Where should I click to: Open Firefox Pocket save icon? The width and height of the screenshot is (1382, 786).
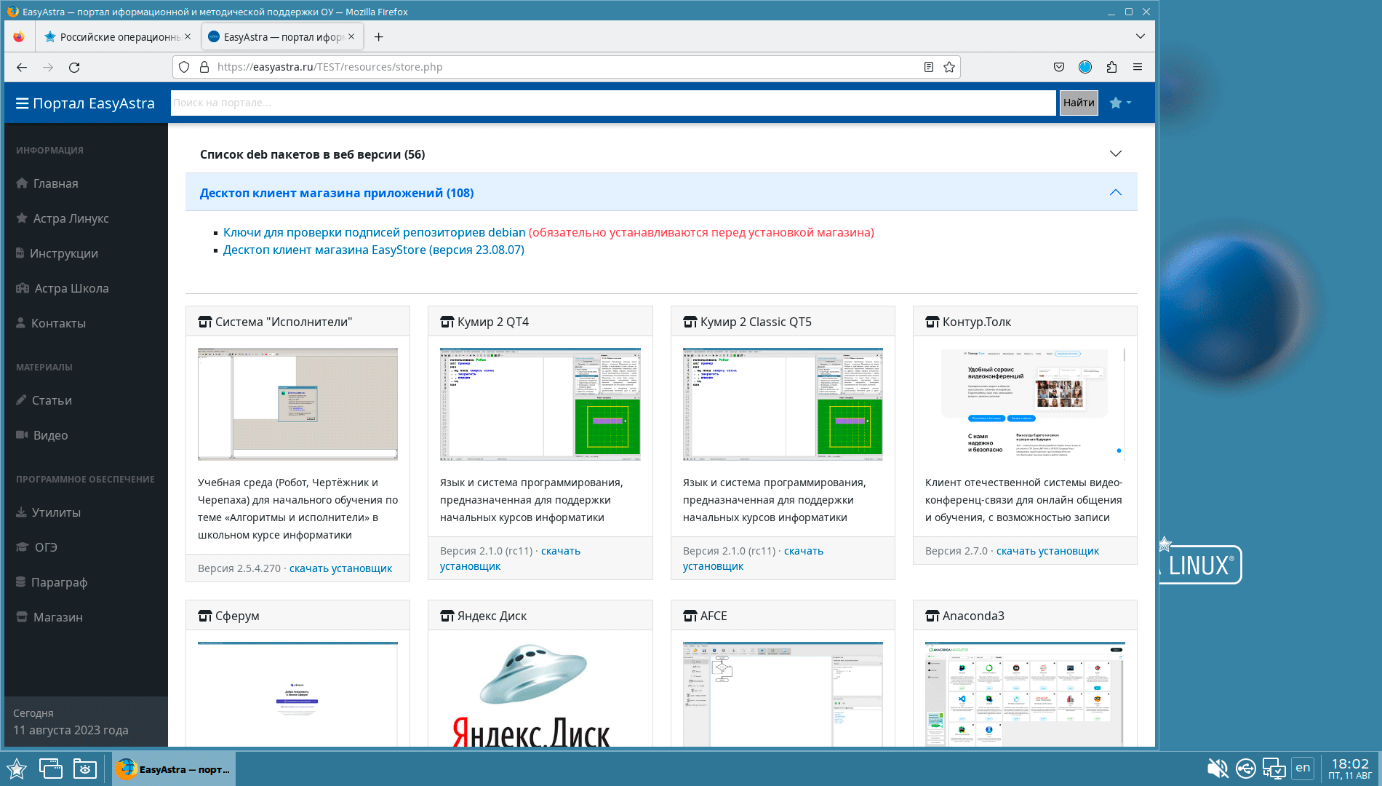click(x=1059, y=67)
